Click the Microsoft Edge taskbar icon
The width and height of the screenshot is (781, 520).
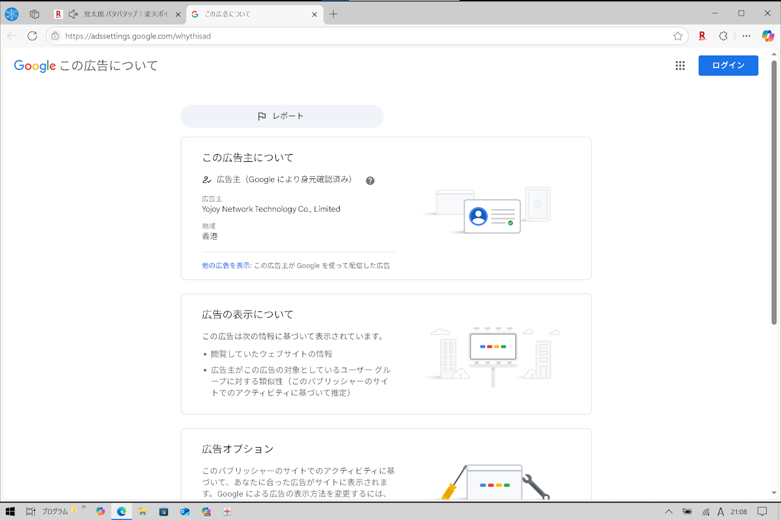121,512
